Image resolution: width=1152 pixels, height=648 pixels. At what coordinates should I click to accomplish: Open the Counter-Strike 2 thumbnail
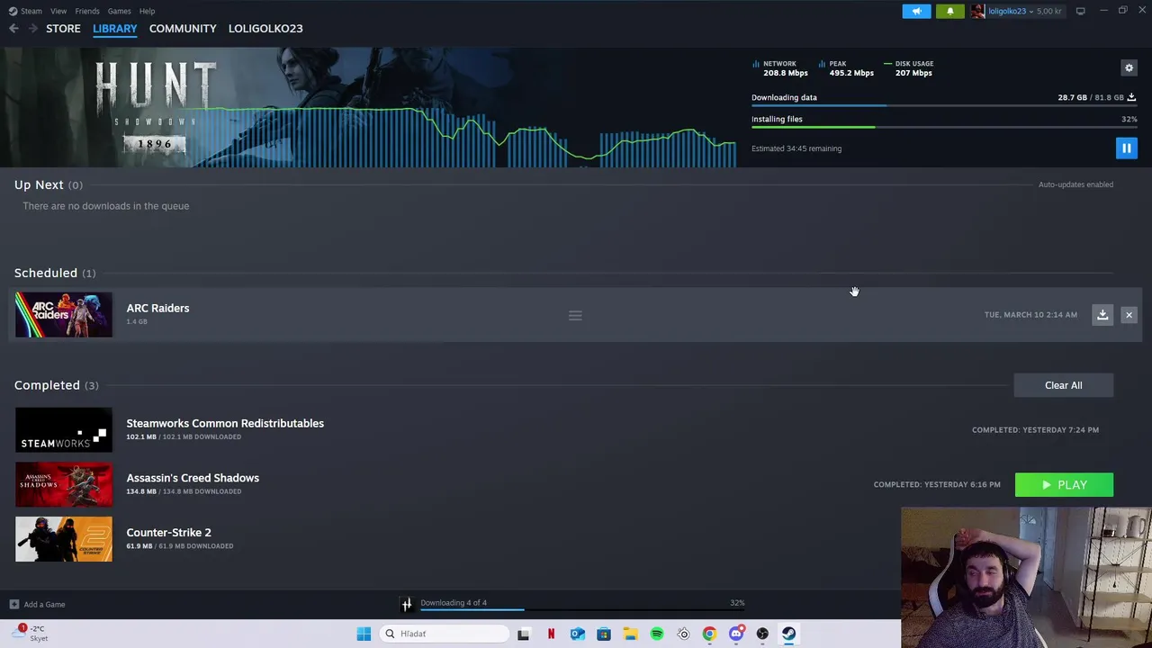pos(64,539)
